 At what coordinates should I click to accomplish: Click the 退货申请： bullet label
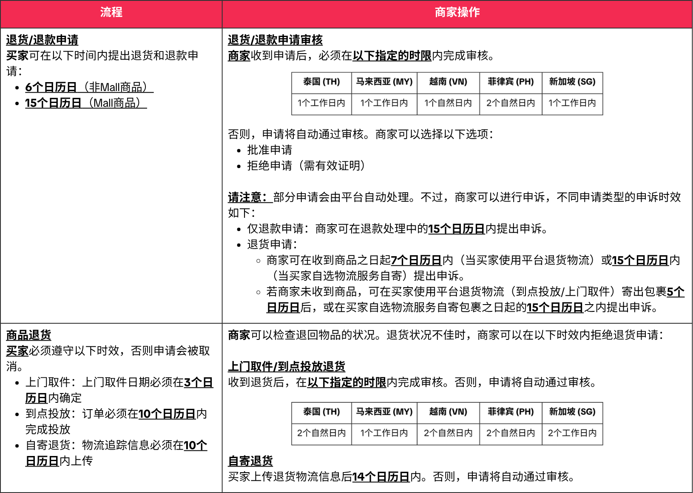point(272,245)
